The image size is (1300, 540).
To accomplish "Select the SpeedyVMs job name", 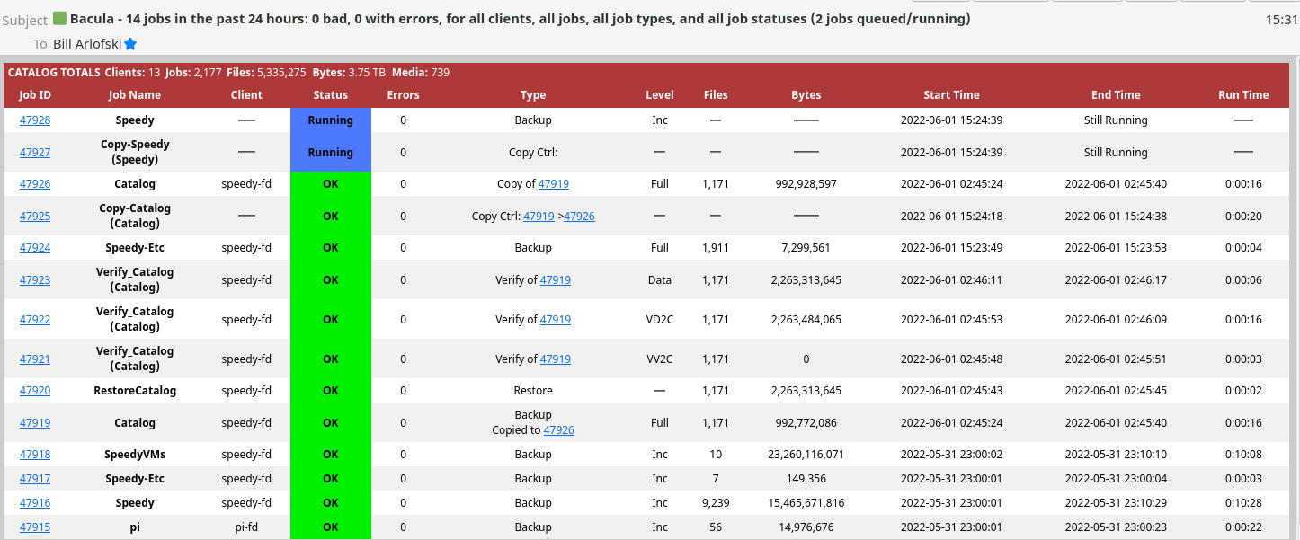I will point(135,455).
